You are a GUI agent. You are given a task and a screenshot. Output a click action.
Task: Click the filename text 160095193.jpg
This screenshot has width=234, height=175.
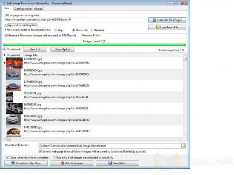32,105
